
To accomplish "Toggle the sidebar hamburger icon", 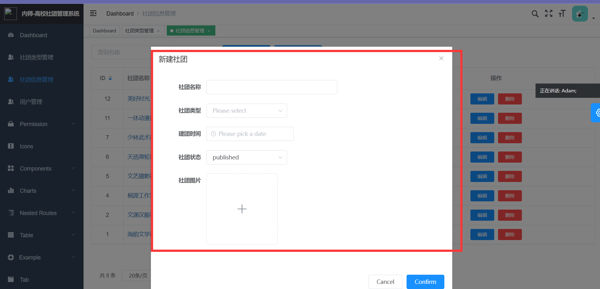I will point(93,13).
